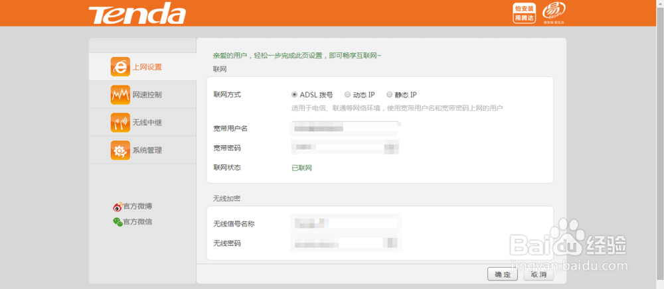Viewport: 664px width, 289px height.
Task: Click the page vertical scrollbar
Action: pos(660,144)
